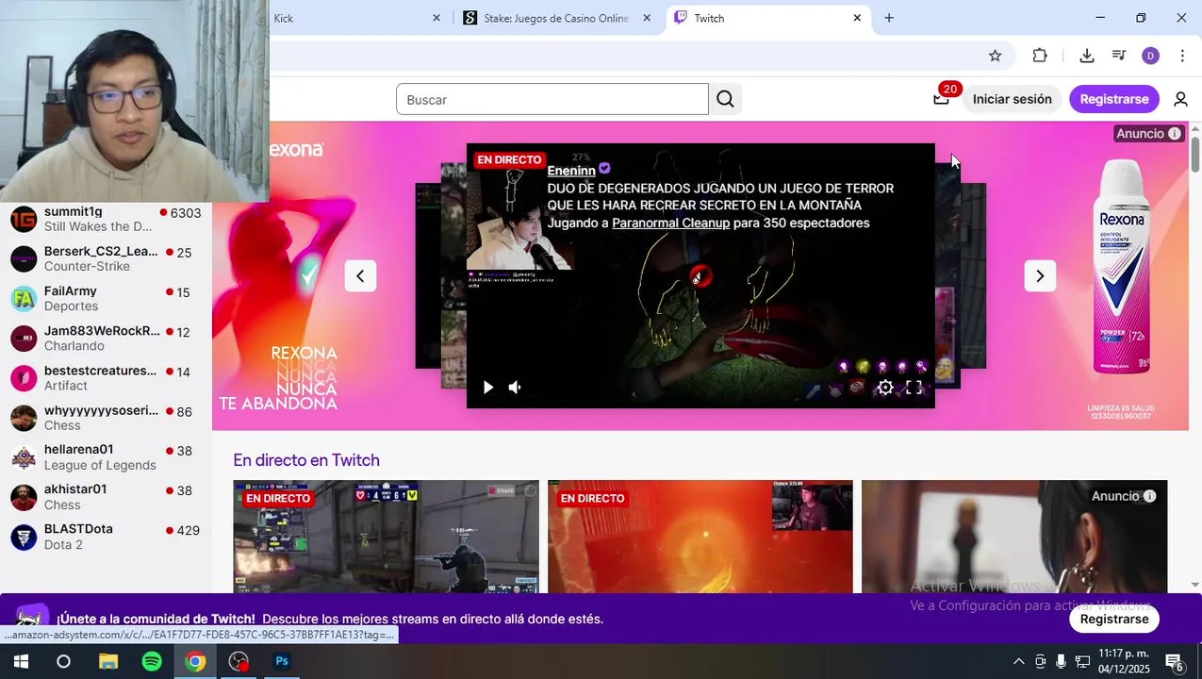Open the Chrome three-dot menu
Viewport: 1202px width, 679px height.
pyautogui.click(x=1182, y=56)
